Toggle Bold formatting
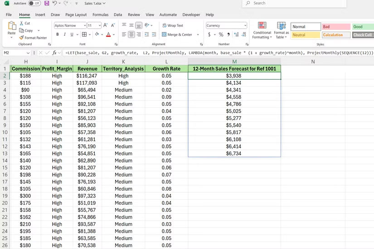This screenshot has height=249, width=374. tap(57, 34)
